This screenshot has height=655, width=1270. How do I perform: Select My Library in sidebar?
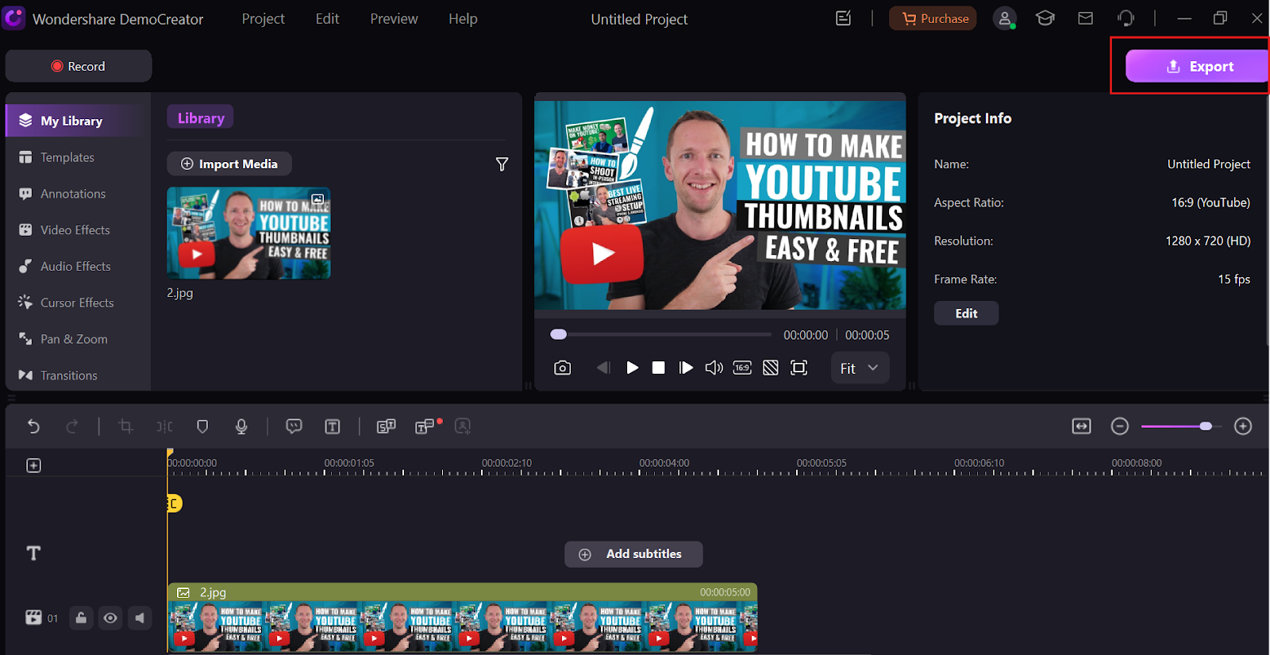click(x=78, y=121)
